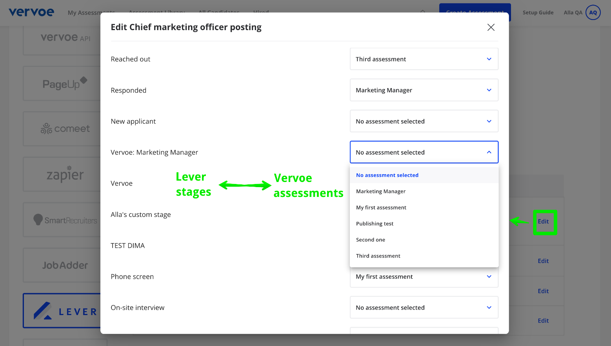
Task: Click the chevron arrow in Reached out dropdown
Action: click(x=489, y=59)
